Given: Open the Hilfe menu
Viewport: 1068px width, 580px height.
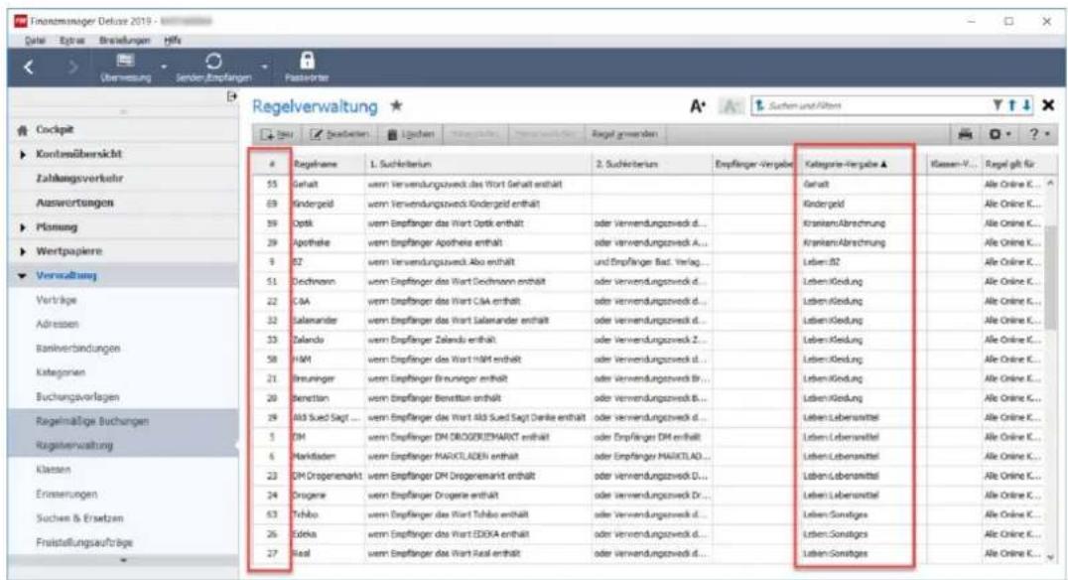Looking at the screenshot, I should 173,41.
